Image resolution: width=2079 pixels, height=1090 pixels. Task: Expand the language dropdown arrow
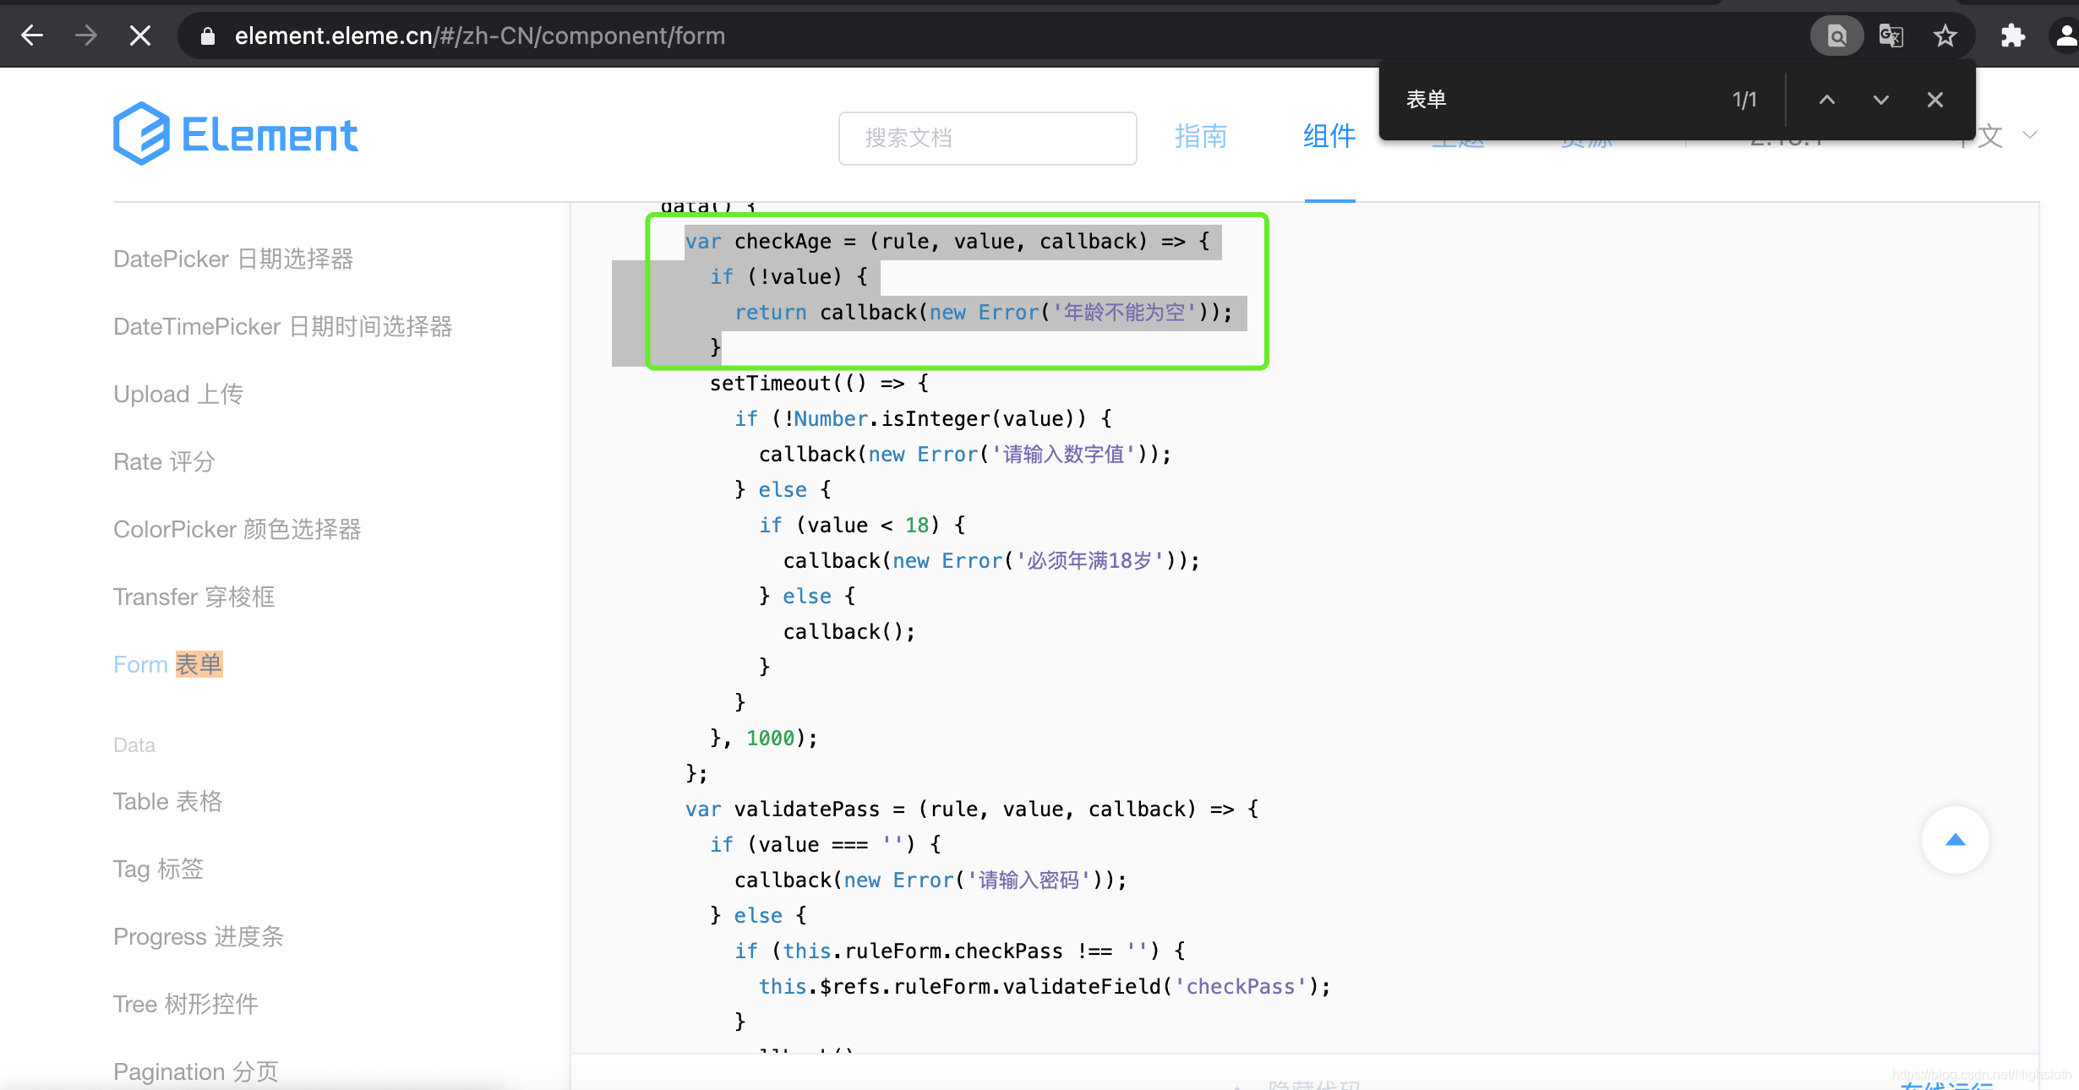point(2030,135)
